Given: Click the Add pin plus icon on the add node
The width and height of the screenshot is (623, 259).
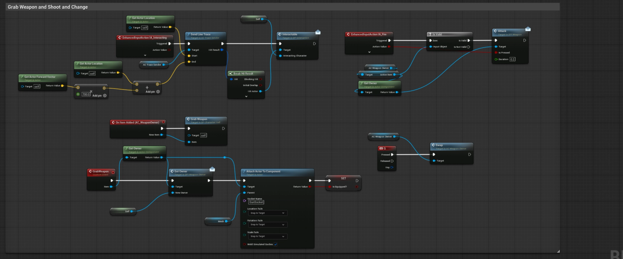Looking at the screenshot, I should click(x=158, y=92).
